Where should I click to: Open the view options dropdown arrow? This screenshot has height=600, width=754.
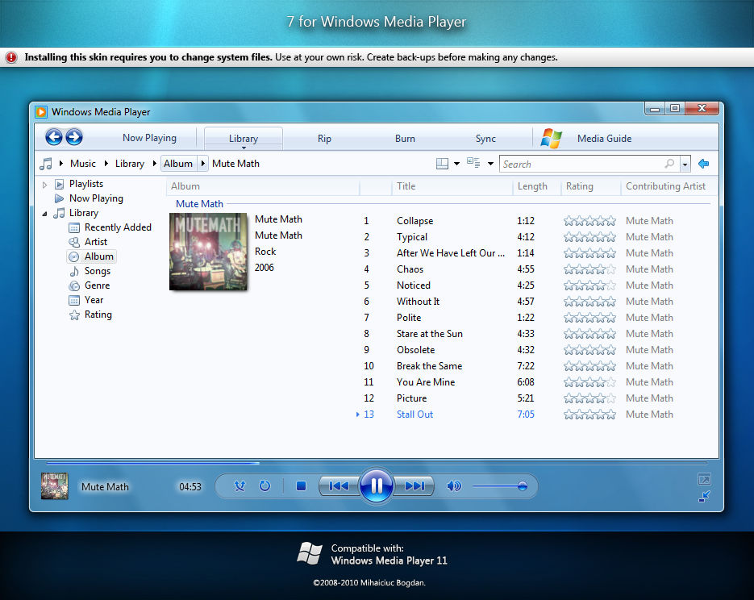pos(490,164)
